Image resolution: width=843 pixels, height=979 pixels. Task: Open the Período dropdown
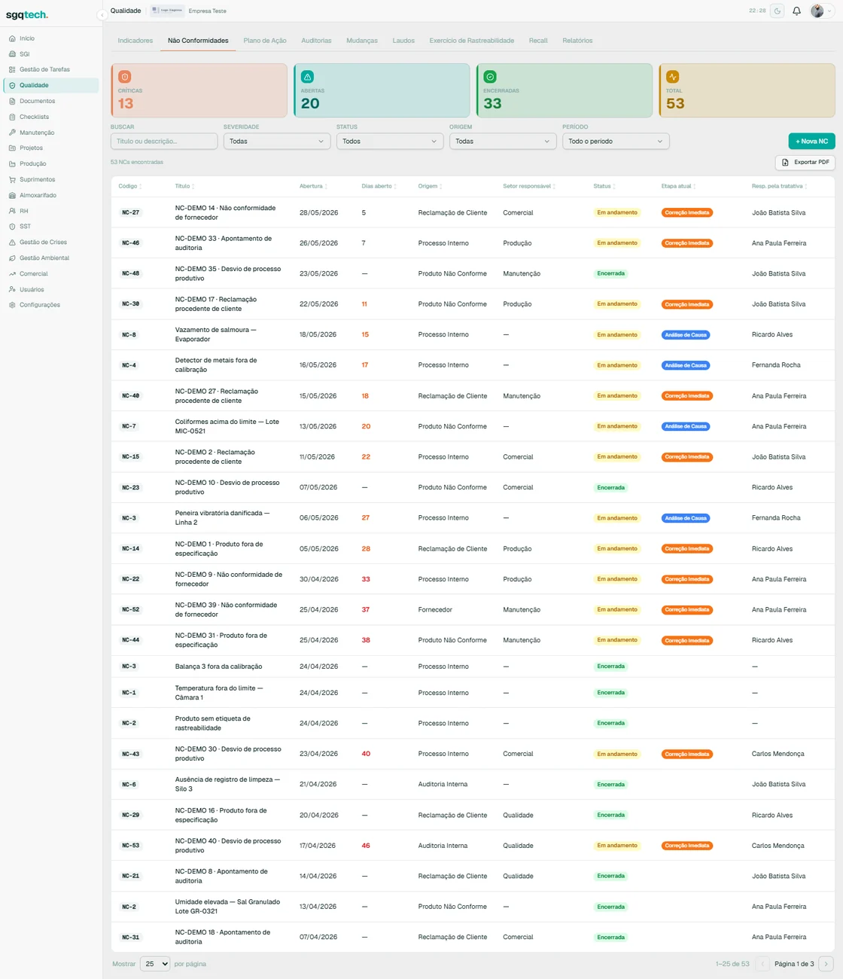[x=616, y=142]
